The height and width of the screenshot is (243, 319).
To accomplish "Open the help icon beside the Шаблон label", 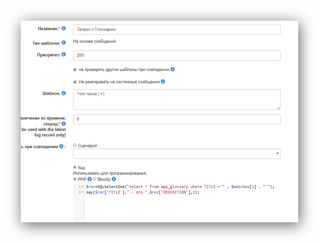I will pyautogui.click(x=64, y=93).
